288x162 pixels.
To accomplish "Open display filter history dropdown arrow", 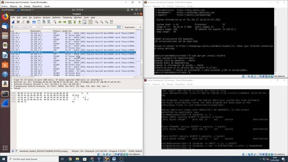I will tap(122, 27).
